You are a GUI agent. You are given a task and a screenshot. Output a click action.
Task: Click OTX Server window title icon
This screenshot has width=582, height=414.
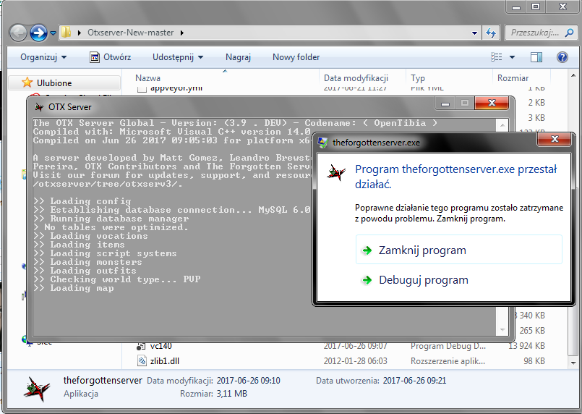pos(39,107)
